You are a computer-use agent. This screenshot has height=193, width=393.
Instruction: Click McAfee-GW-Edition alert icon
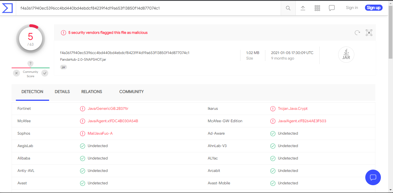coord(273,121)
